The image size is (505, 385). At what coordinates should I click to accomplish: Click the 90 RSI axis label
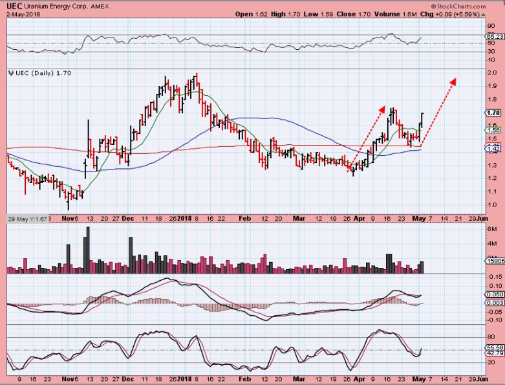point(491,26)
